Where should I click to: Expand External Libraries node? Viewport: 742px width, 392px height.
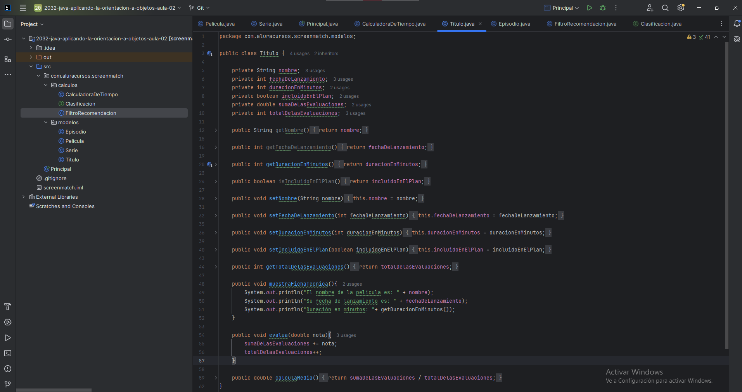(24, 197)
